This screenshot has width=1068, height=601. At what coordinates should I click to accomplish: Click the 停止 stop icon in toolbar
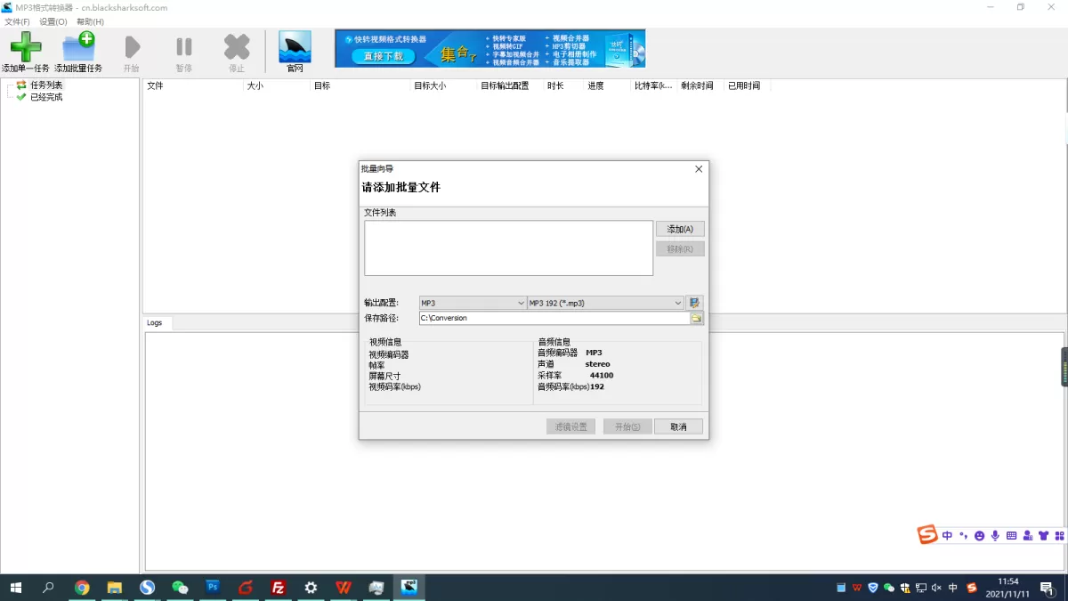(x=237, y=47)
